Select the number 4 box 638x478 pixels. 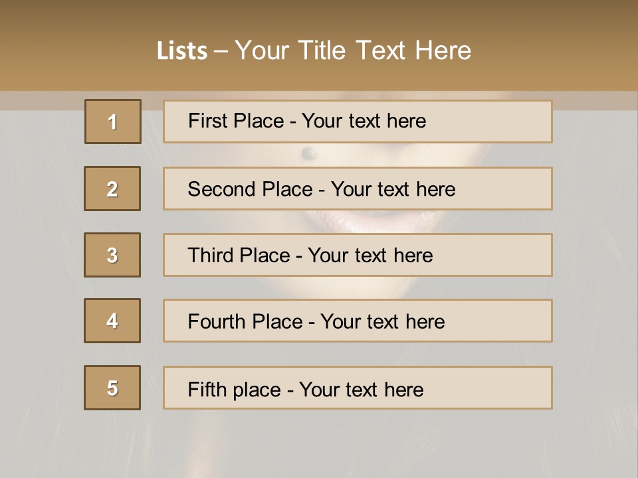click(112, 321)
